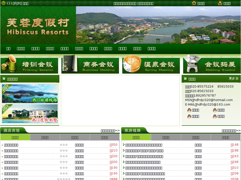The width and height of the screenshot is (241, 180).
Task: Click the bamboo cup icon on Training Session banner
Action: click(x=9, y=64)
